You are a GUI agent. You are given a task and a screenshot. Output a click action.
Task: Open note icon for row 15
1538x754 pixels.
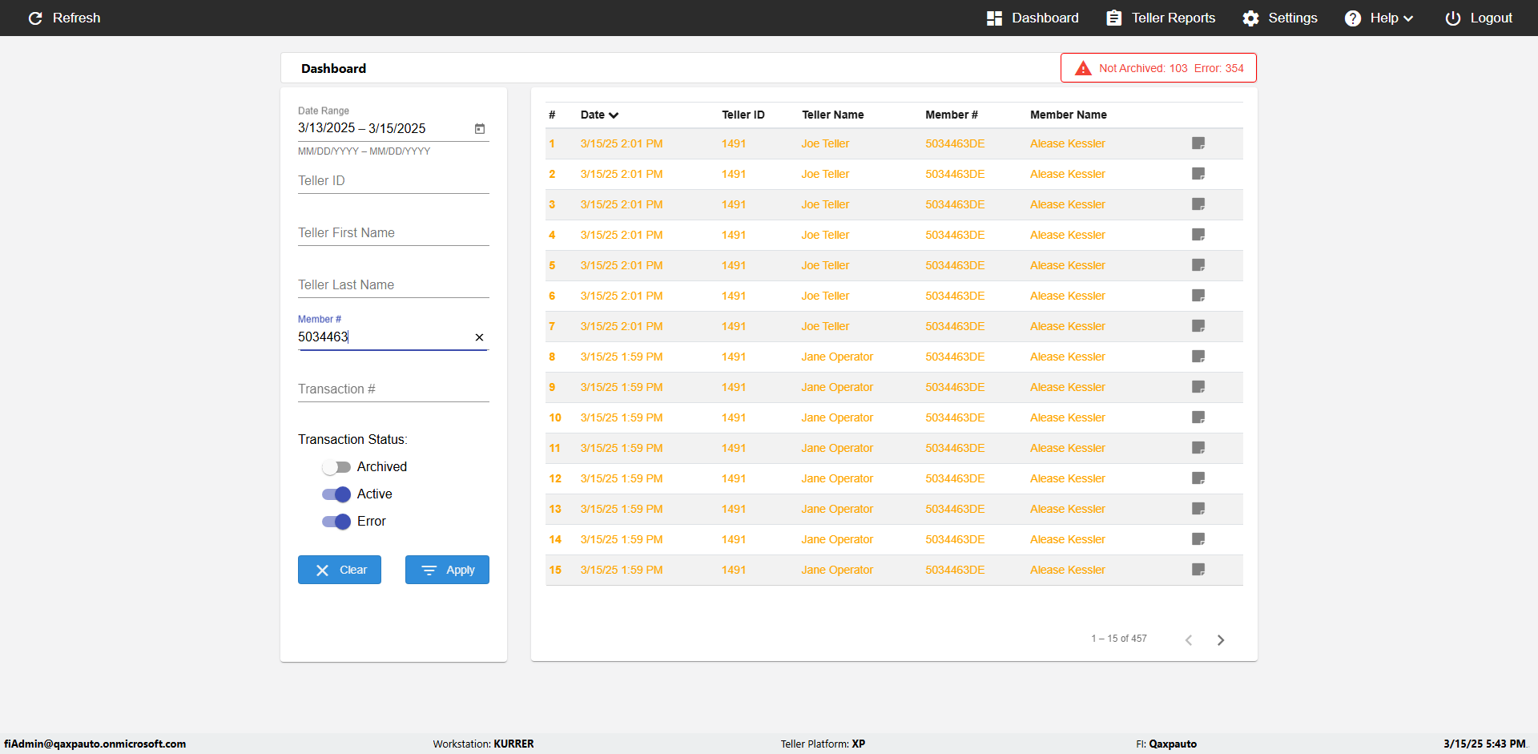coord(1198,570)
